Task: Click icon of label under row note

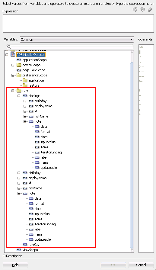Action: tap(31, 229)
